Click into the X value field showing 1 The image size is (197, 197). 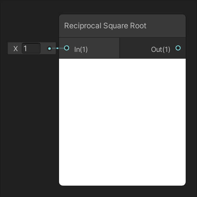click(x=31, y=48)
